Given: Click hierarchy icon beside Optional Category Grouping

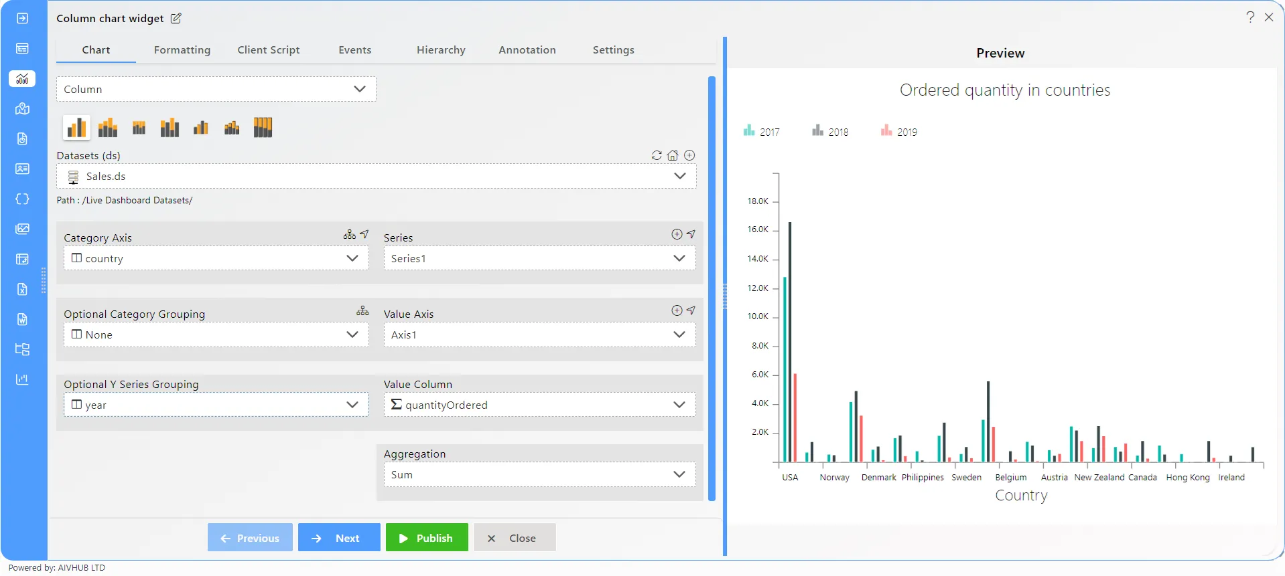Looking at the screenshot, I should 362,310.
